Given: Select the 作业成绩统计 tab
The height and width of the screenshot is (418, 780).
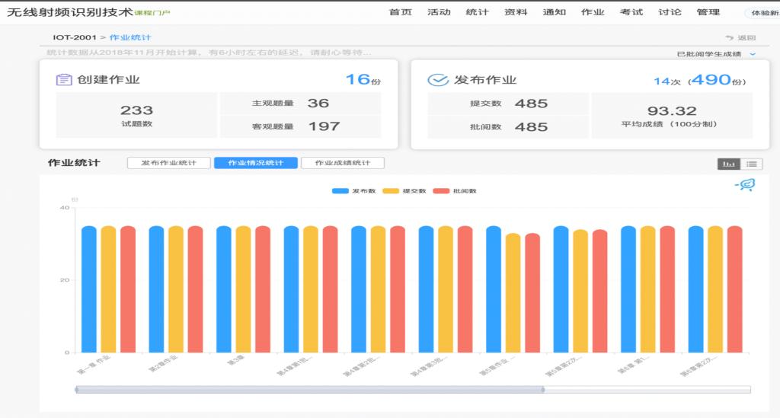Looking at the screenshot, I should tap(342, 163).
